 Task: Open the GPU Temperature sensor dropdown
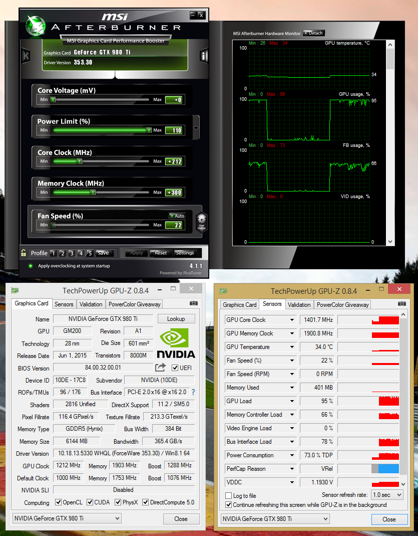(292, 347)
